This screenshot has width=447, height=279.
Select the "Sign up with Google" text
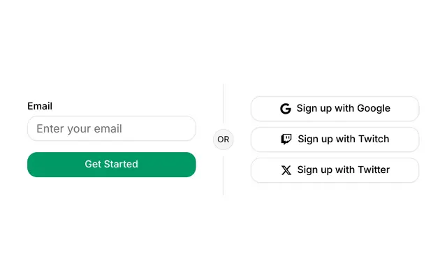[343, 109]
